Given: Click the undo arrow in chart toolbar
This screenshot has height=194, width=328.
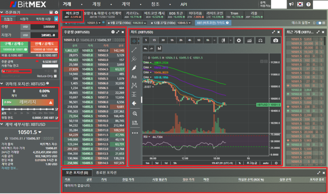Looking at the screenshot, I should [146, 48].
